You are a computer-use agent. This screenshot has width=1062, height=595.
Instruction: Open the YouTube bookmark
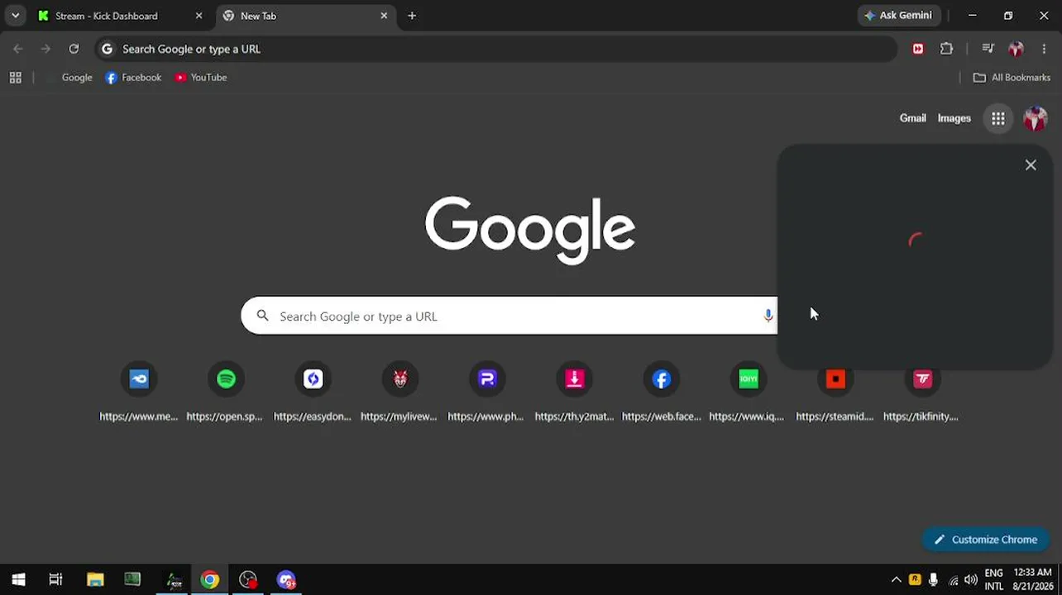pos(200,78)
